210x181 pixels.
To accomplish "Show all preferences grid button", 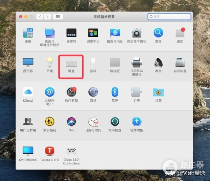I will pos(58,17).
